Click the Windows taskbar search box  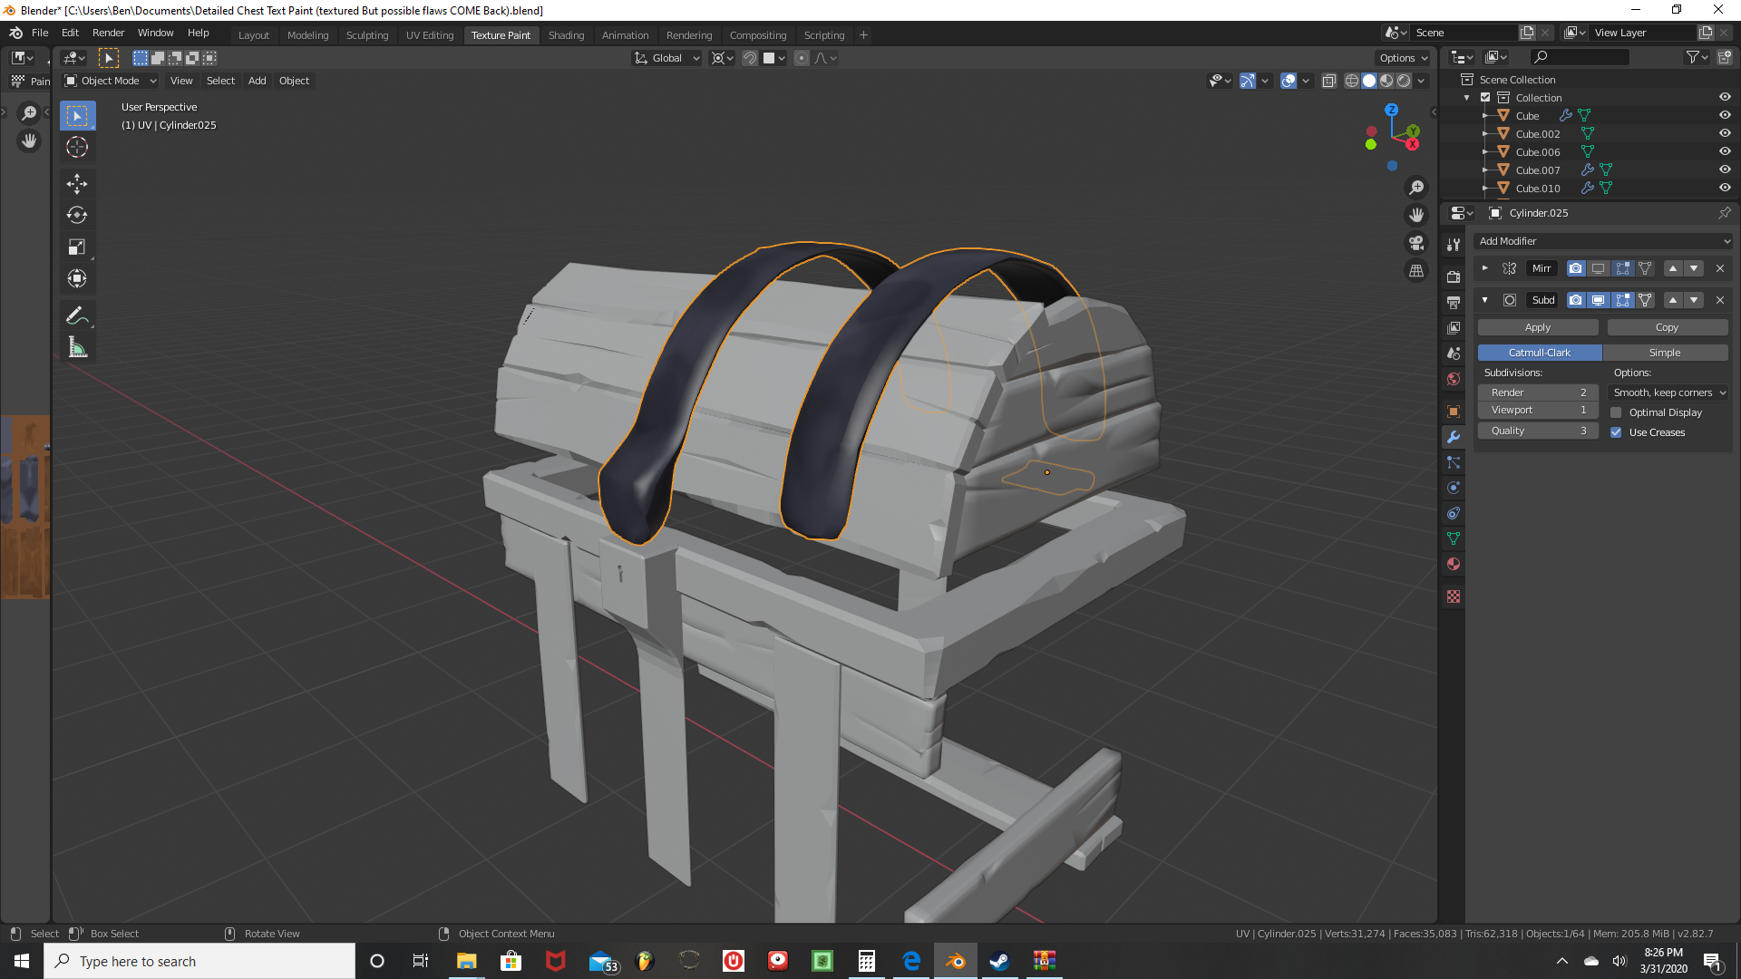point(199,961)
